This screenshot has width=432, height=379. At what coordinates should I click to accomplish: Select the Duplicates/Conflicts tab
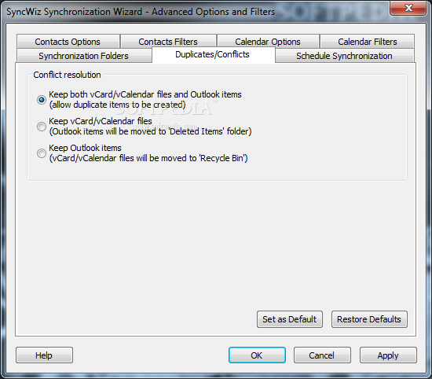pyautogui.click(x=213, y=54)
